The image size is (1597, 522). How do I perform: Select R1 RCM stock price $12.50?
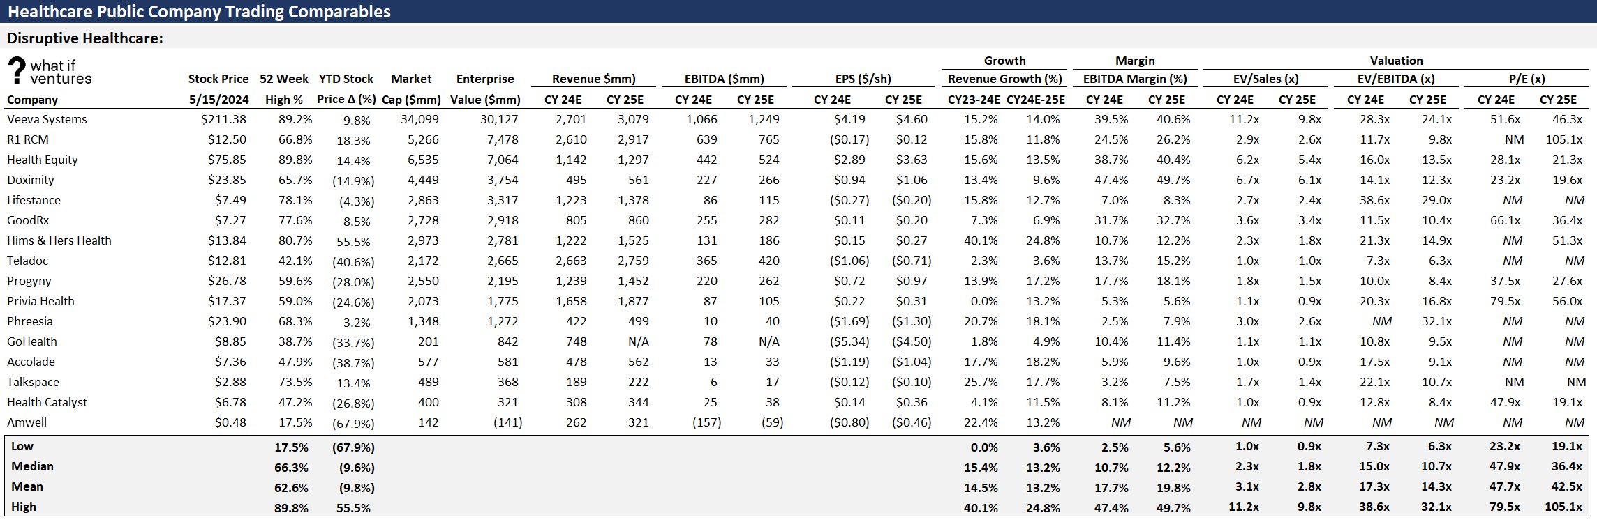tap(227, 139)
